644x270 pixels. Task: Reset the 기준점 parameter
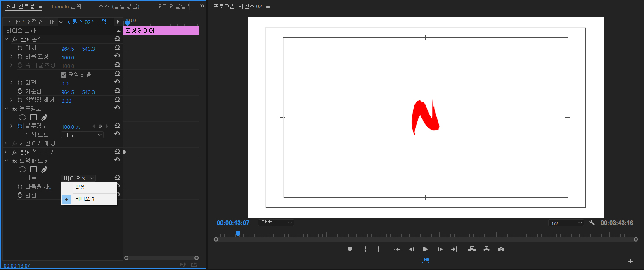117,91
